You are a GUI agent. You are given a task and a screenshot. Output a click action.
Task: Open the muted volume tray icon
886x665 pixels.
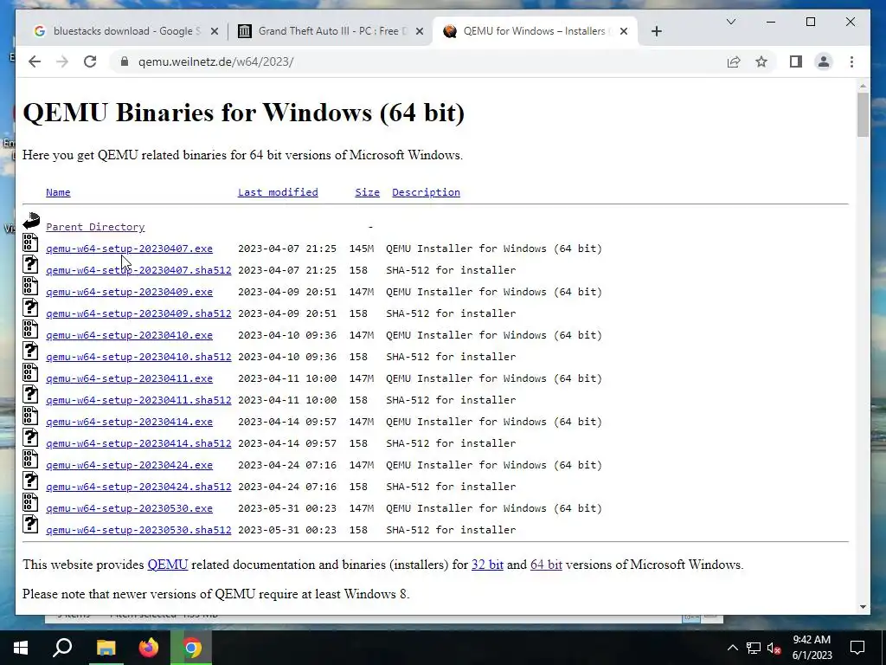[x=774, y=648]
